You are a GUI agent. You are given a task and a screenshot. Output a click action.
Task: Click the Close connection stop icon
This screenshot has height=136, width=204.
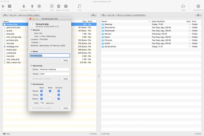pyautogui.click(x=9, y=6)
